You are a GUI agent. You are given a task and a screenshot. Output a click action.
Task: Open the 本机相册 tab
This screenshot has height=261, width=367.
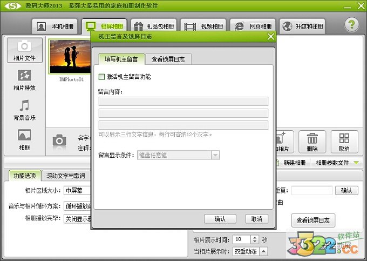tap(55, 26)
